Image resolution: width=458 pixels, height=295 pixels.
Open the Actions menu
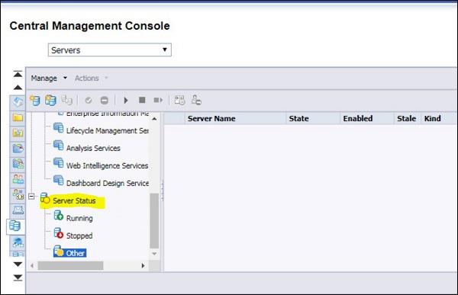tap(91, 79)
